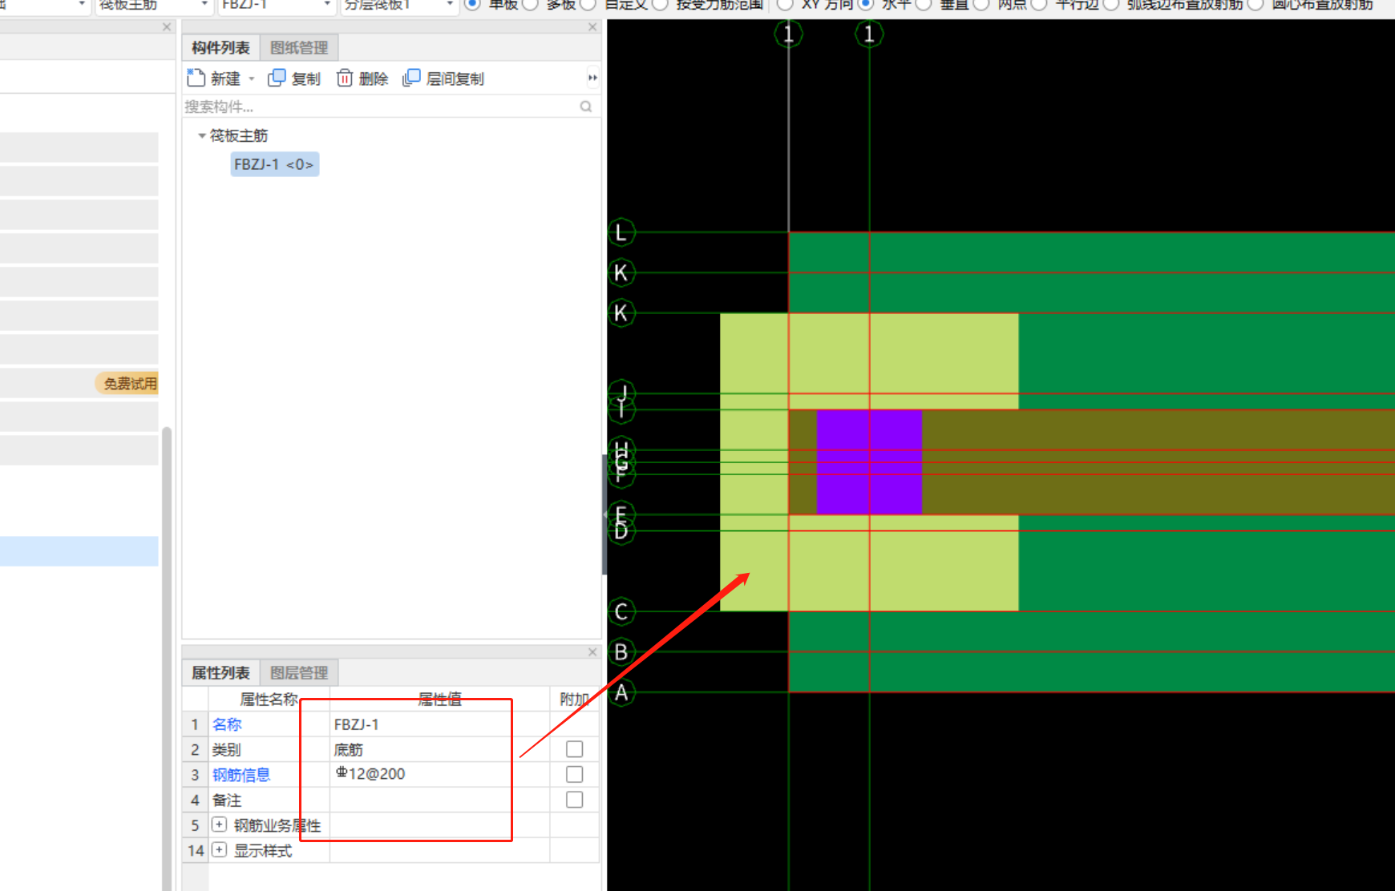Click the highlighted blue row in left panel
The image size is (1395, 891).
tap(79, 551)
